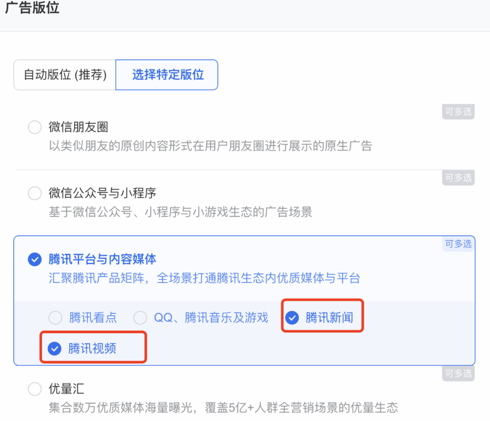Click the checkmark icon beside 腾讯新闻
The image size is (490, 421).
pyautogui.click(x=292, y=318)
